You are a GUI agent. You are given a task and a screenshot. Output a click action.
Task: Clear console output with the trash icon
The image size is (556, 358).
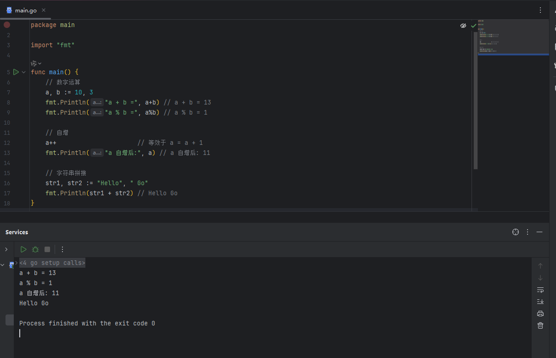tap(540, 325)
